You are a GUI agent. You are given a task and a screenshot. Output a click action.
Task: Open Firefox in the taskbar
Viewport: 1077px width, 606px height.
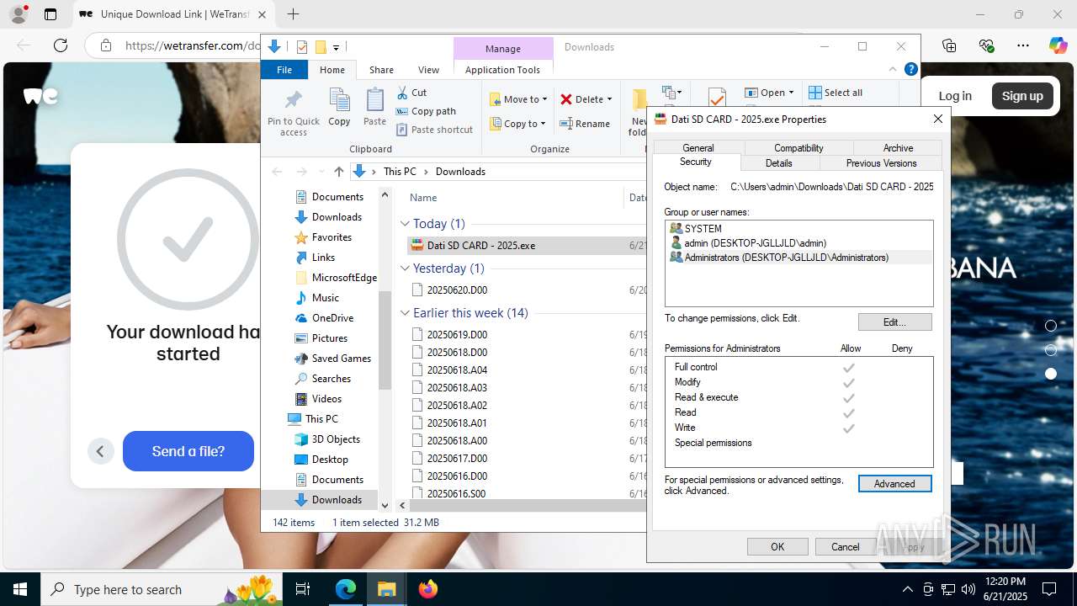tap(428, 589)
